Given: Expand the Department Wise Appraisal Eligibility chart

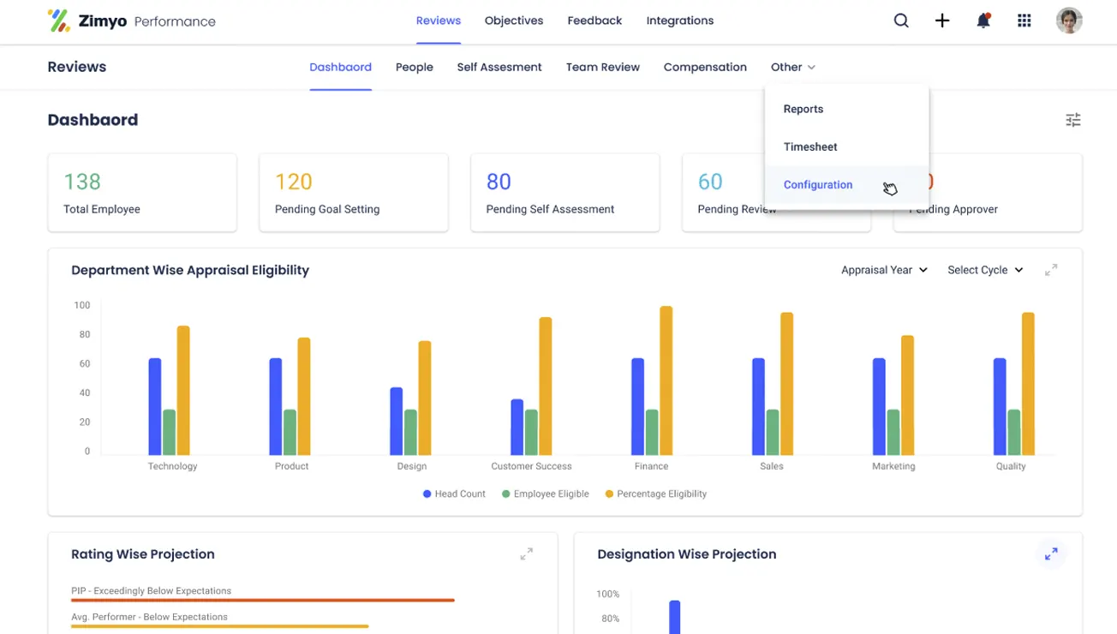Looking at the screenshot, I should [1051, 270].
